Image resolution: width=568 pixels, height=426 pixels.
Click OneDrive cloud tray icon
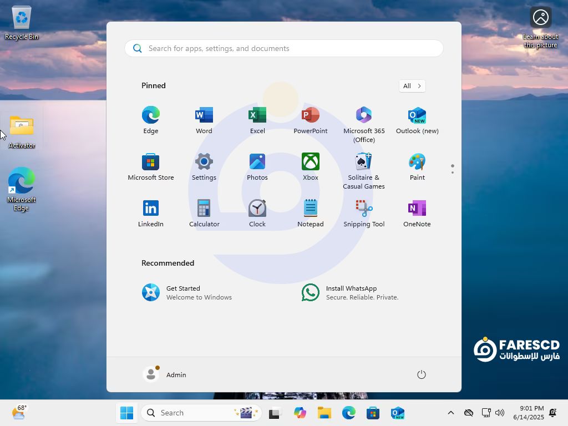[x=469, y=413]
